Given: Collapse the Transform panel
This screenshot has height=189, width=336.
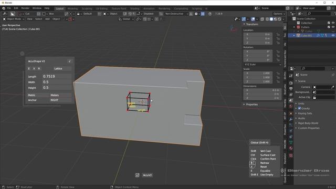Looking at the screenshot, I should point(244,24).
